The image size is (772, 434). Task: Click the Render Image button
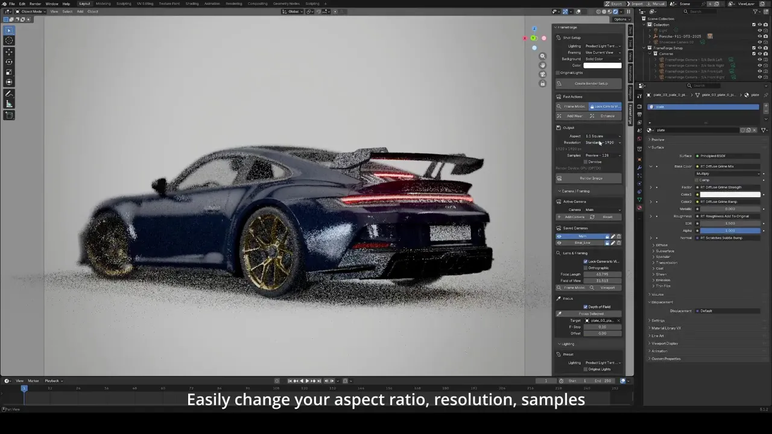coord(589,178)
